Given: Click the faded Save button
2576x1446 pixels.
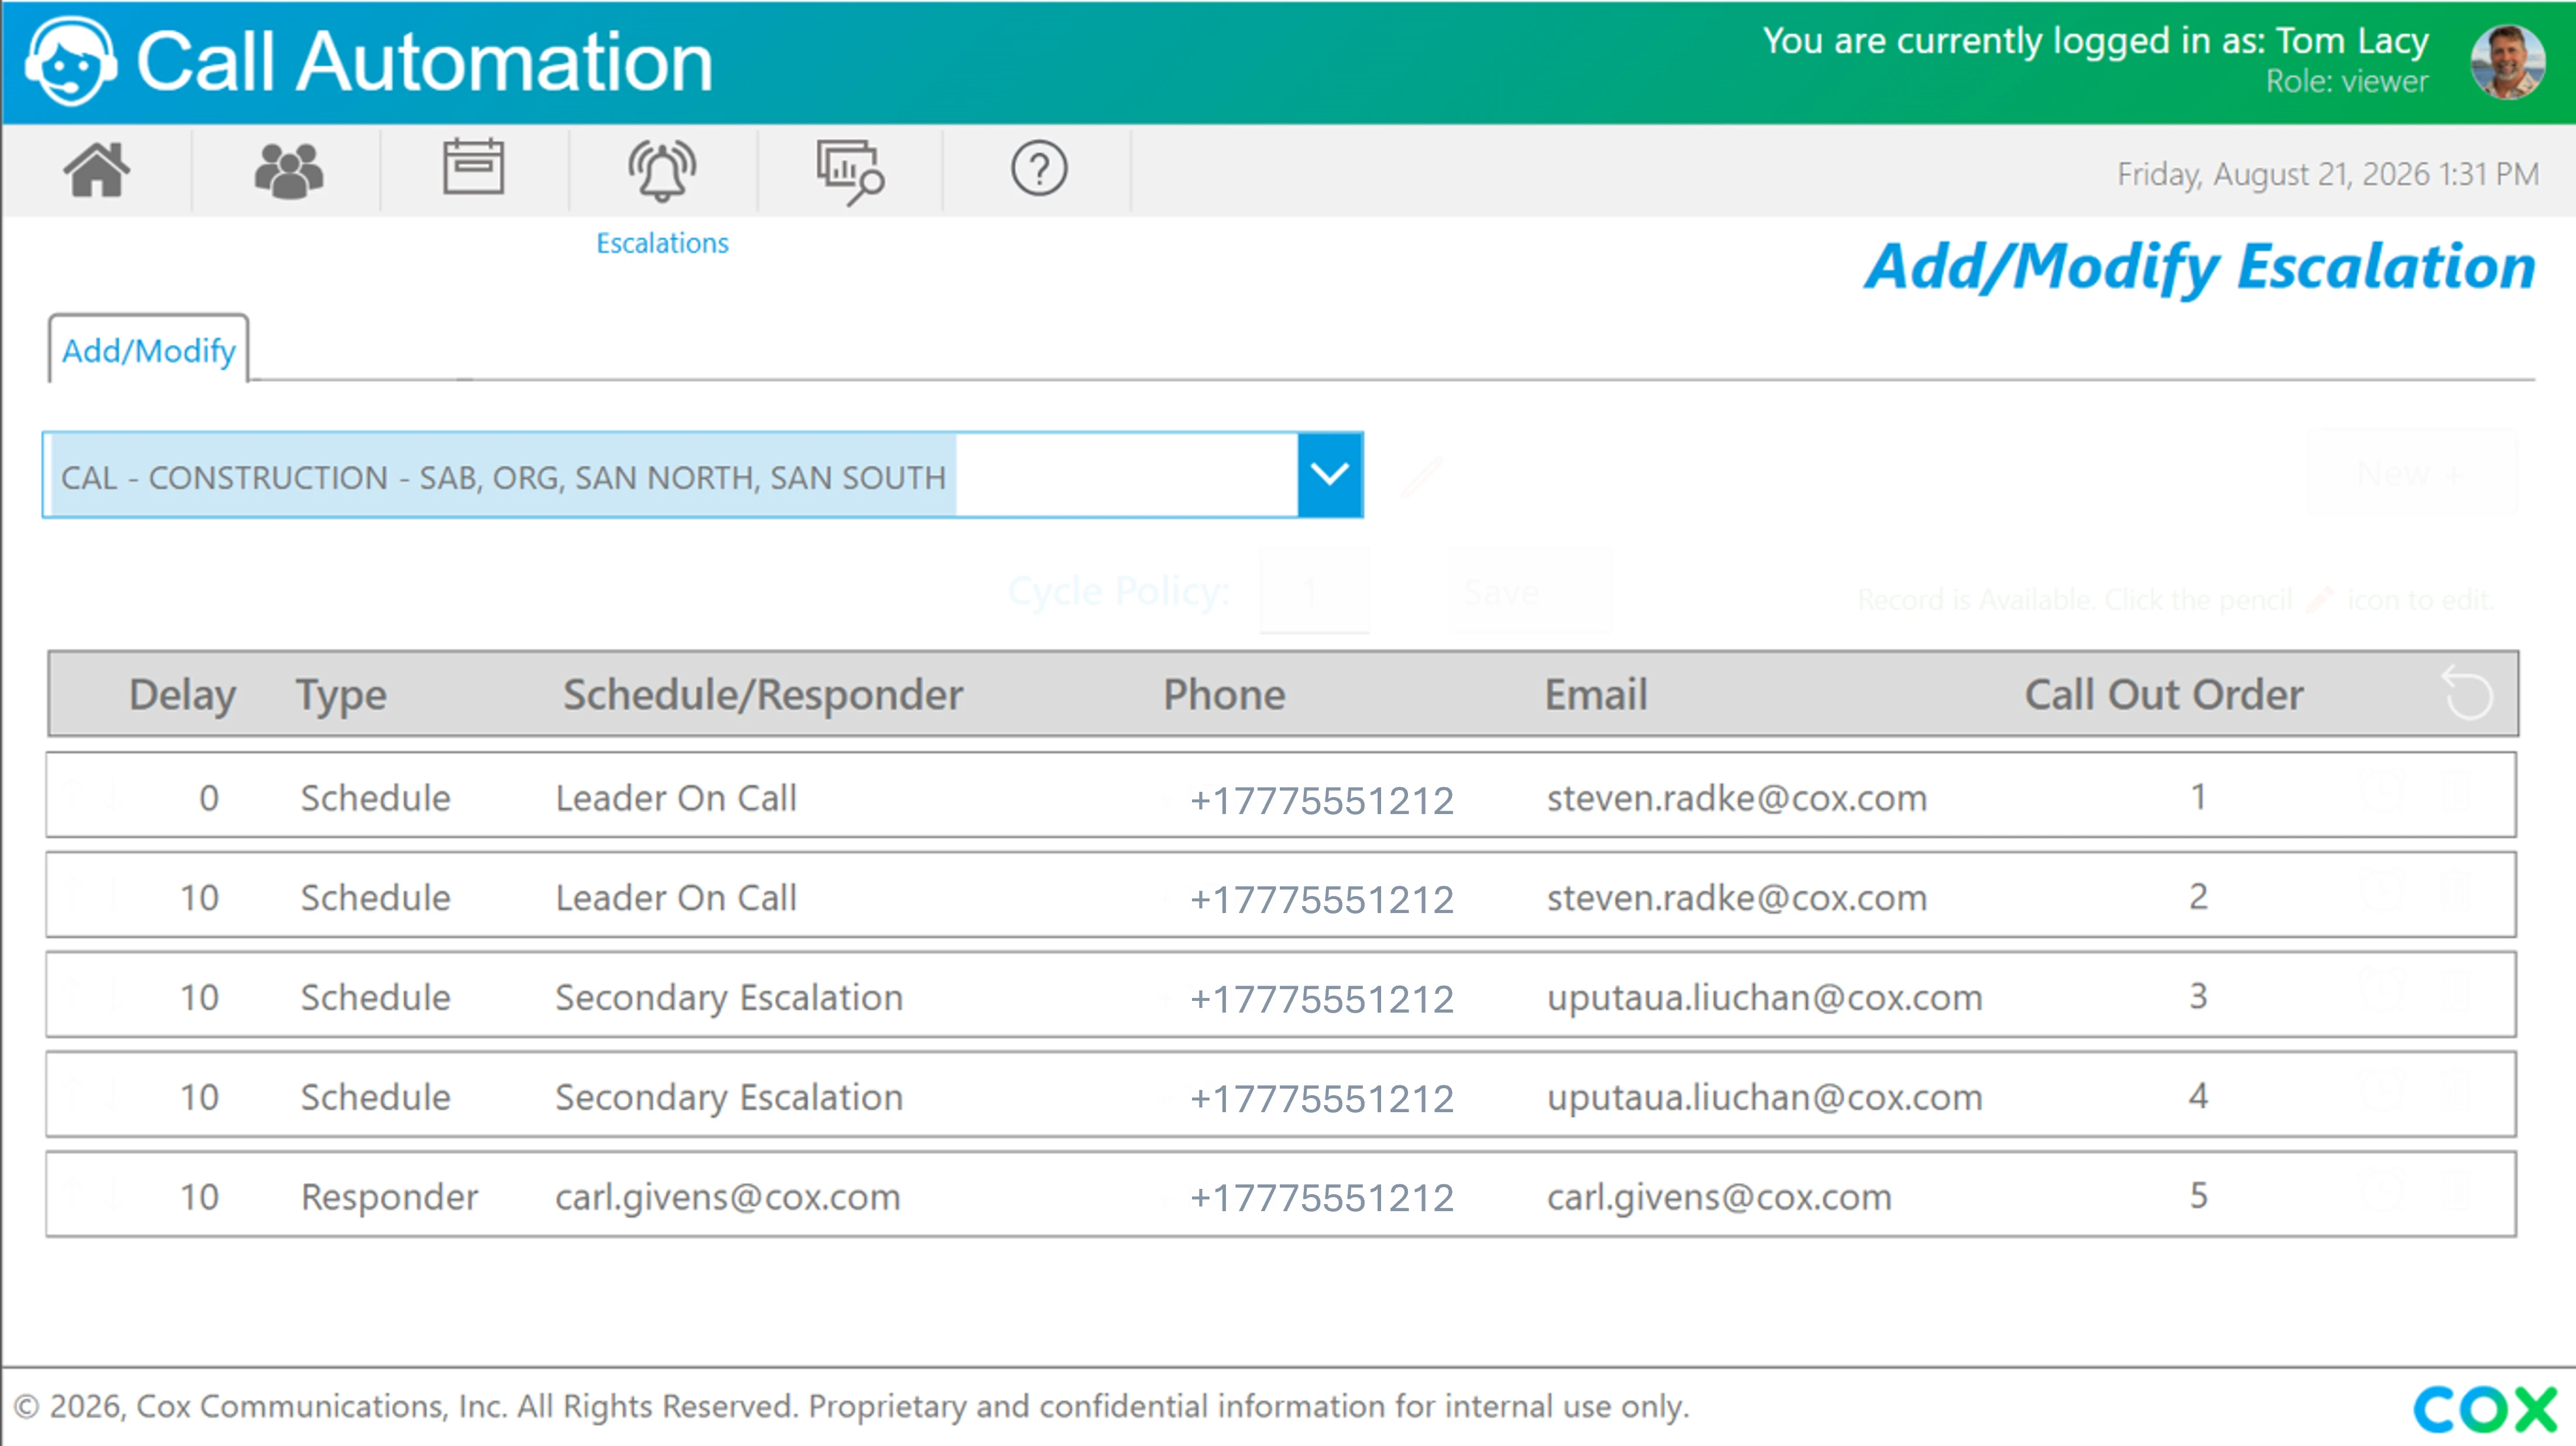Looking at the screenshot, I should [1530, 593].
